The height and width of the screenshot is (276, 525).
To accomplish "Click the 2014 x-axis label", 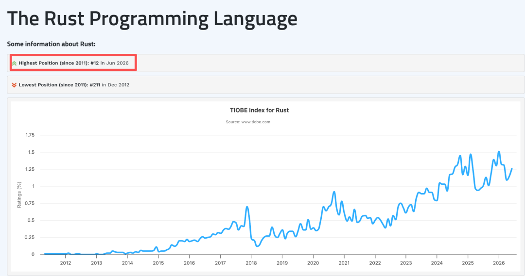I will pyautogui.click(x=127, y=263).
